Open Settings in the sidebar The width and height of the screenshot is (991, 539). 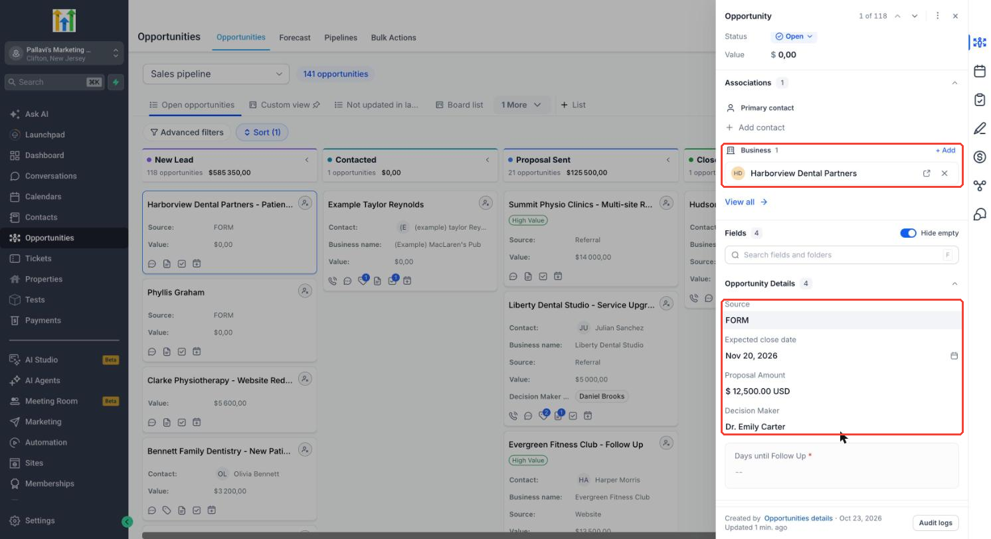tap(40, 521)
